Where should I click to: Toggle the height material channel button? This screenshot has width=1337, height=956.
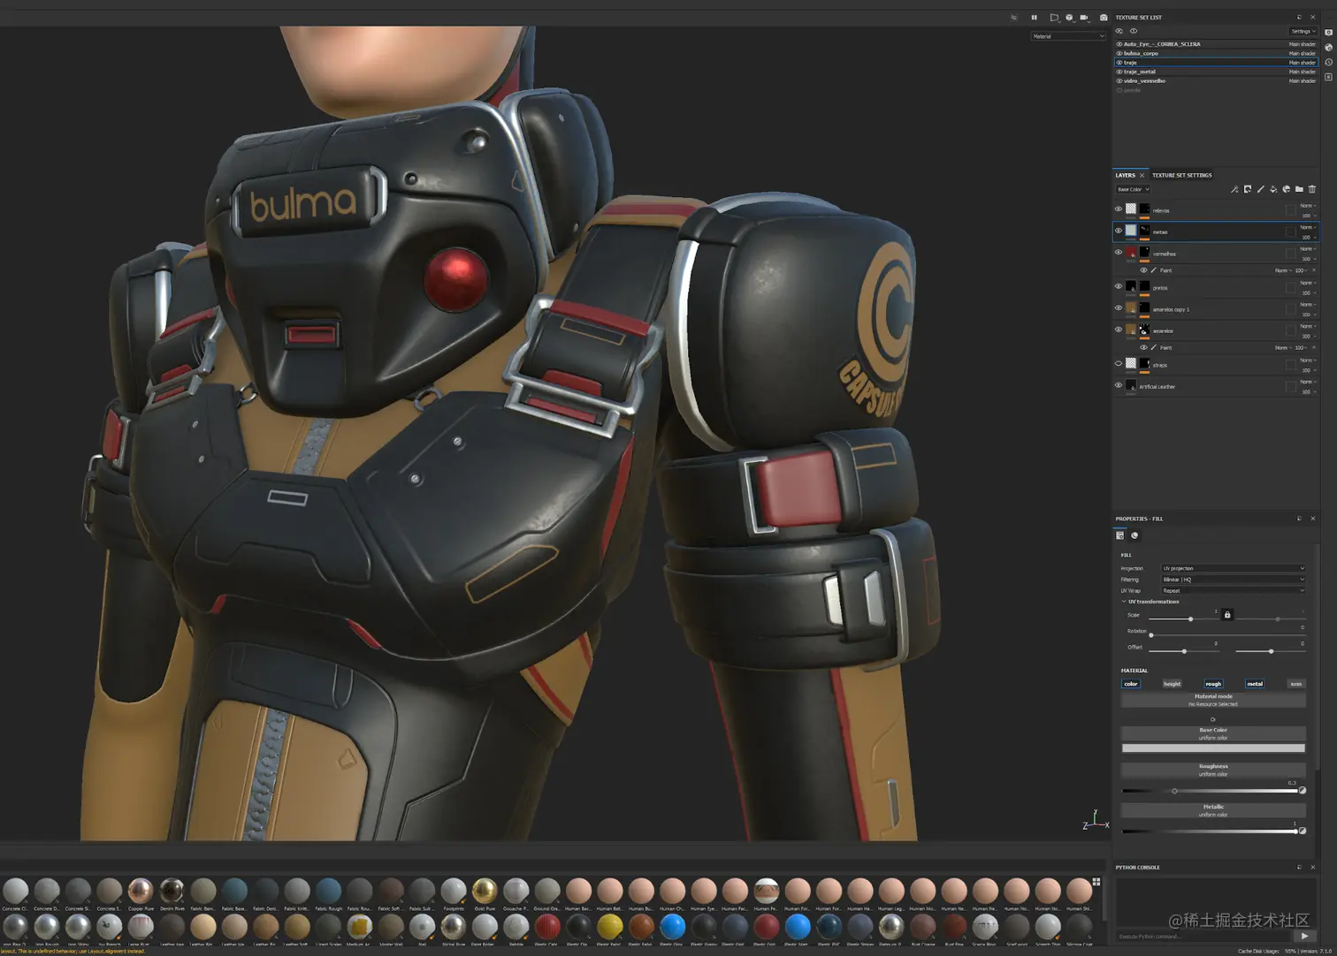tap(1172, 684)
